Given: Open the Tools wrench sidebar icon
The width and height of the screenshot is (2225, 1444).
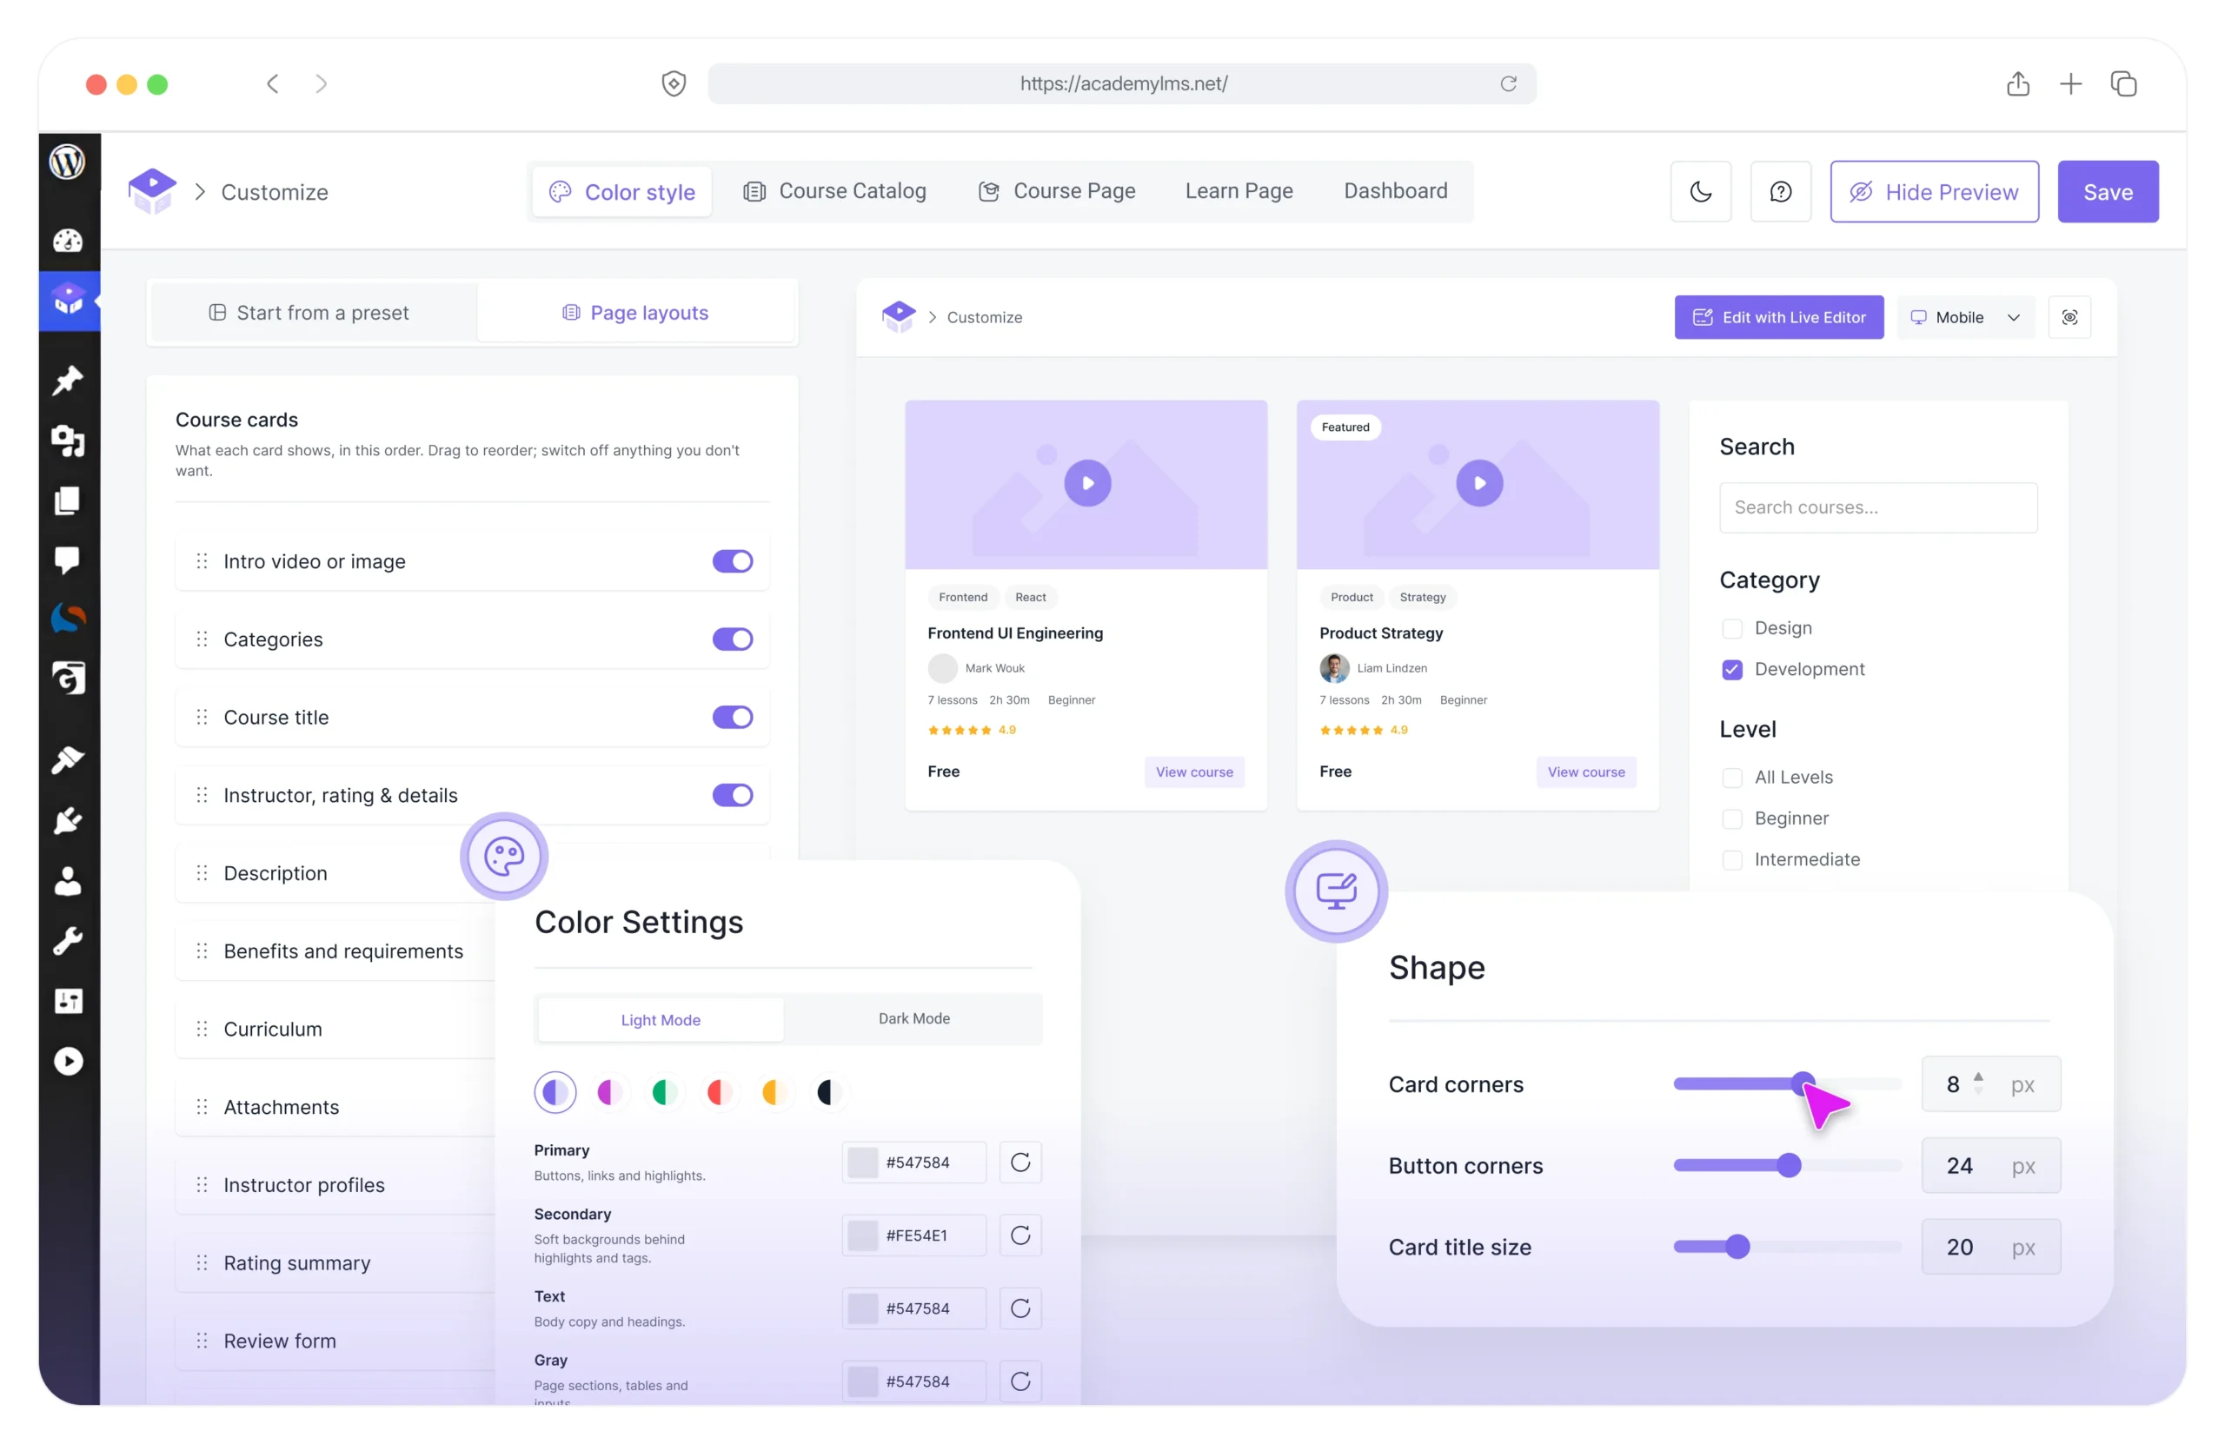Looking at the screenshot, I should pyautogui.click(x=67, y=941).
